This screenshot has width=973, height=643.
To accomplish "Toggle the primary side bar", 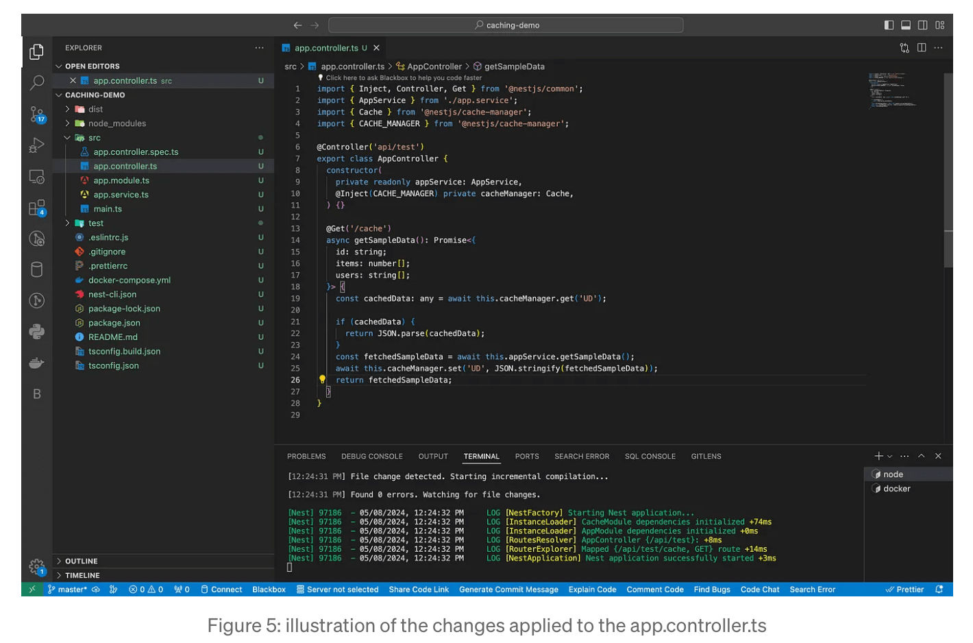I will (889, 25).
